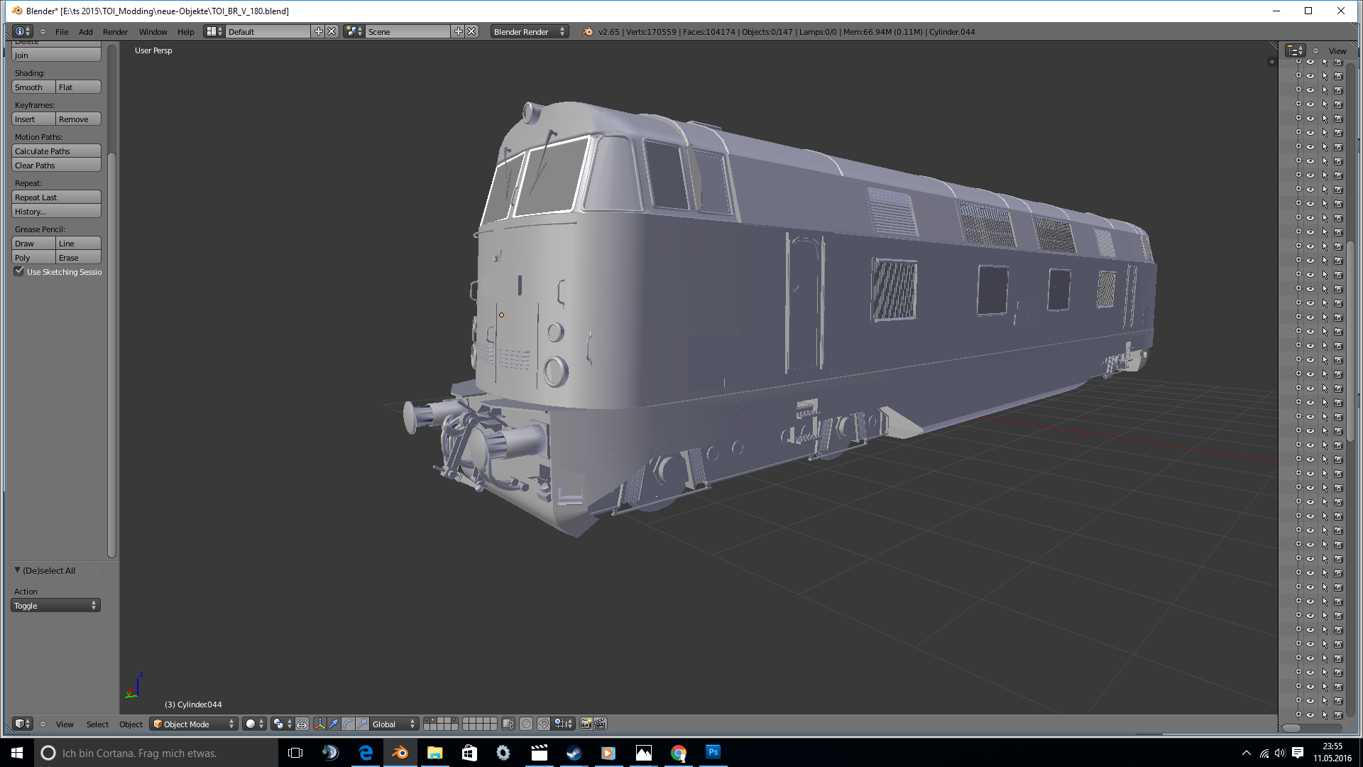Collapse the (De)select All panel
This screenshot has height=767, width=1363.
[x=18, y=570]
